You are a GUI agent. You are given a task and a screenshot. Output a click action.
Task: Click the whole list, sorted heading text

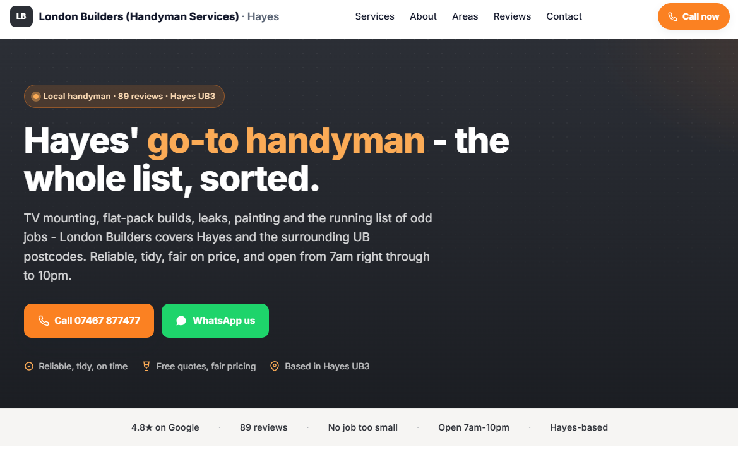pos(171,179)
